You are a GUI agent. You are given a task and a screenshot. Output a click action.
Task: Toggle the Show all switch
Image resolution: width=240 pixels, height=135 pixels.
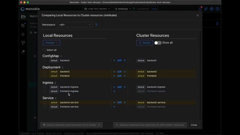158,43
